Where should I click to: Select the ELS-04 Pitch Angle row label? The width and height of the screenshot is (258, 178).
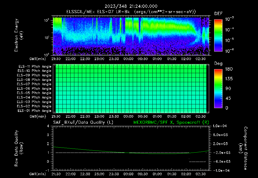point(34,97)
